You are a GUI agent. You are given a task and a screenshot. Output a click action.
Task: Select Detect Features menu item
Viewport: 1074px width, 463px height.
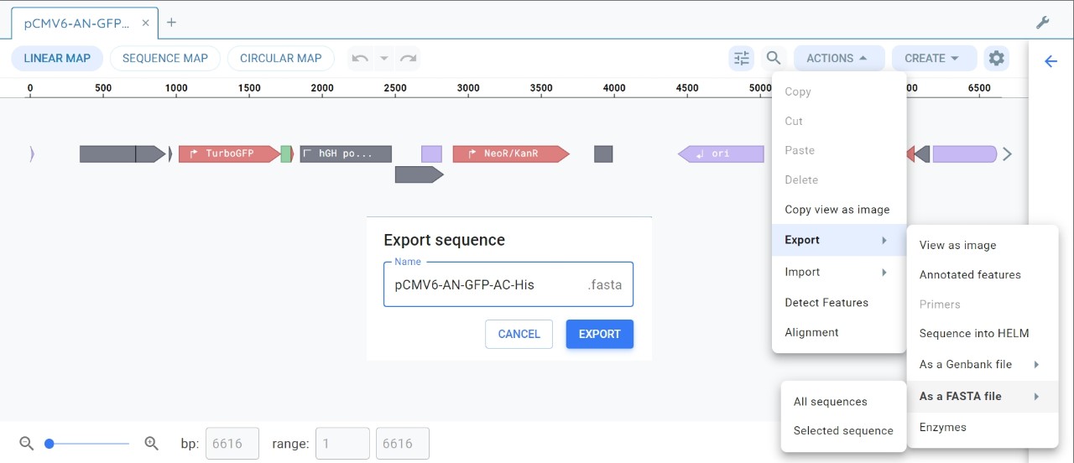[x=826, y=302]
